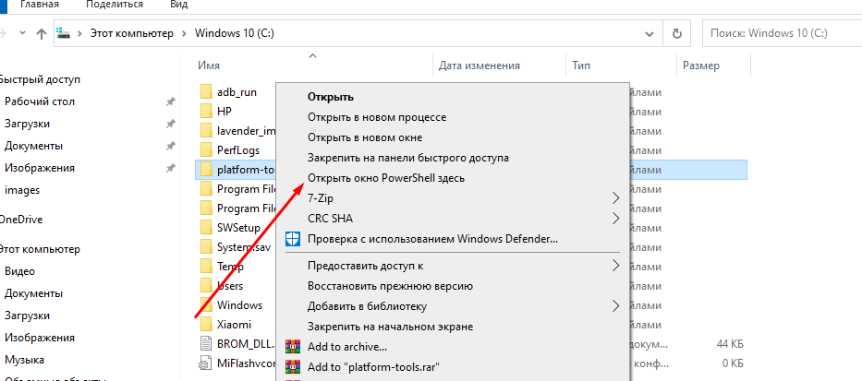The width and height of the screenshot is (862, 381).
Task: Select the platform-tools folder icon
Action: pyautogui.click(x=206, y=170)
